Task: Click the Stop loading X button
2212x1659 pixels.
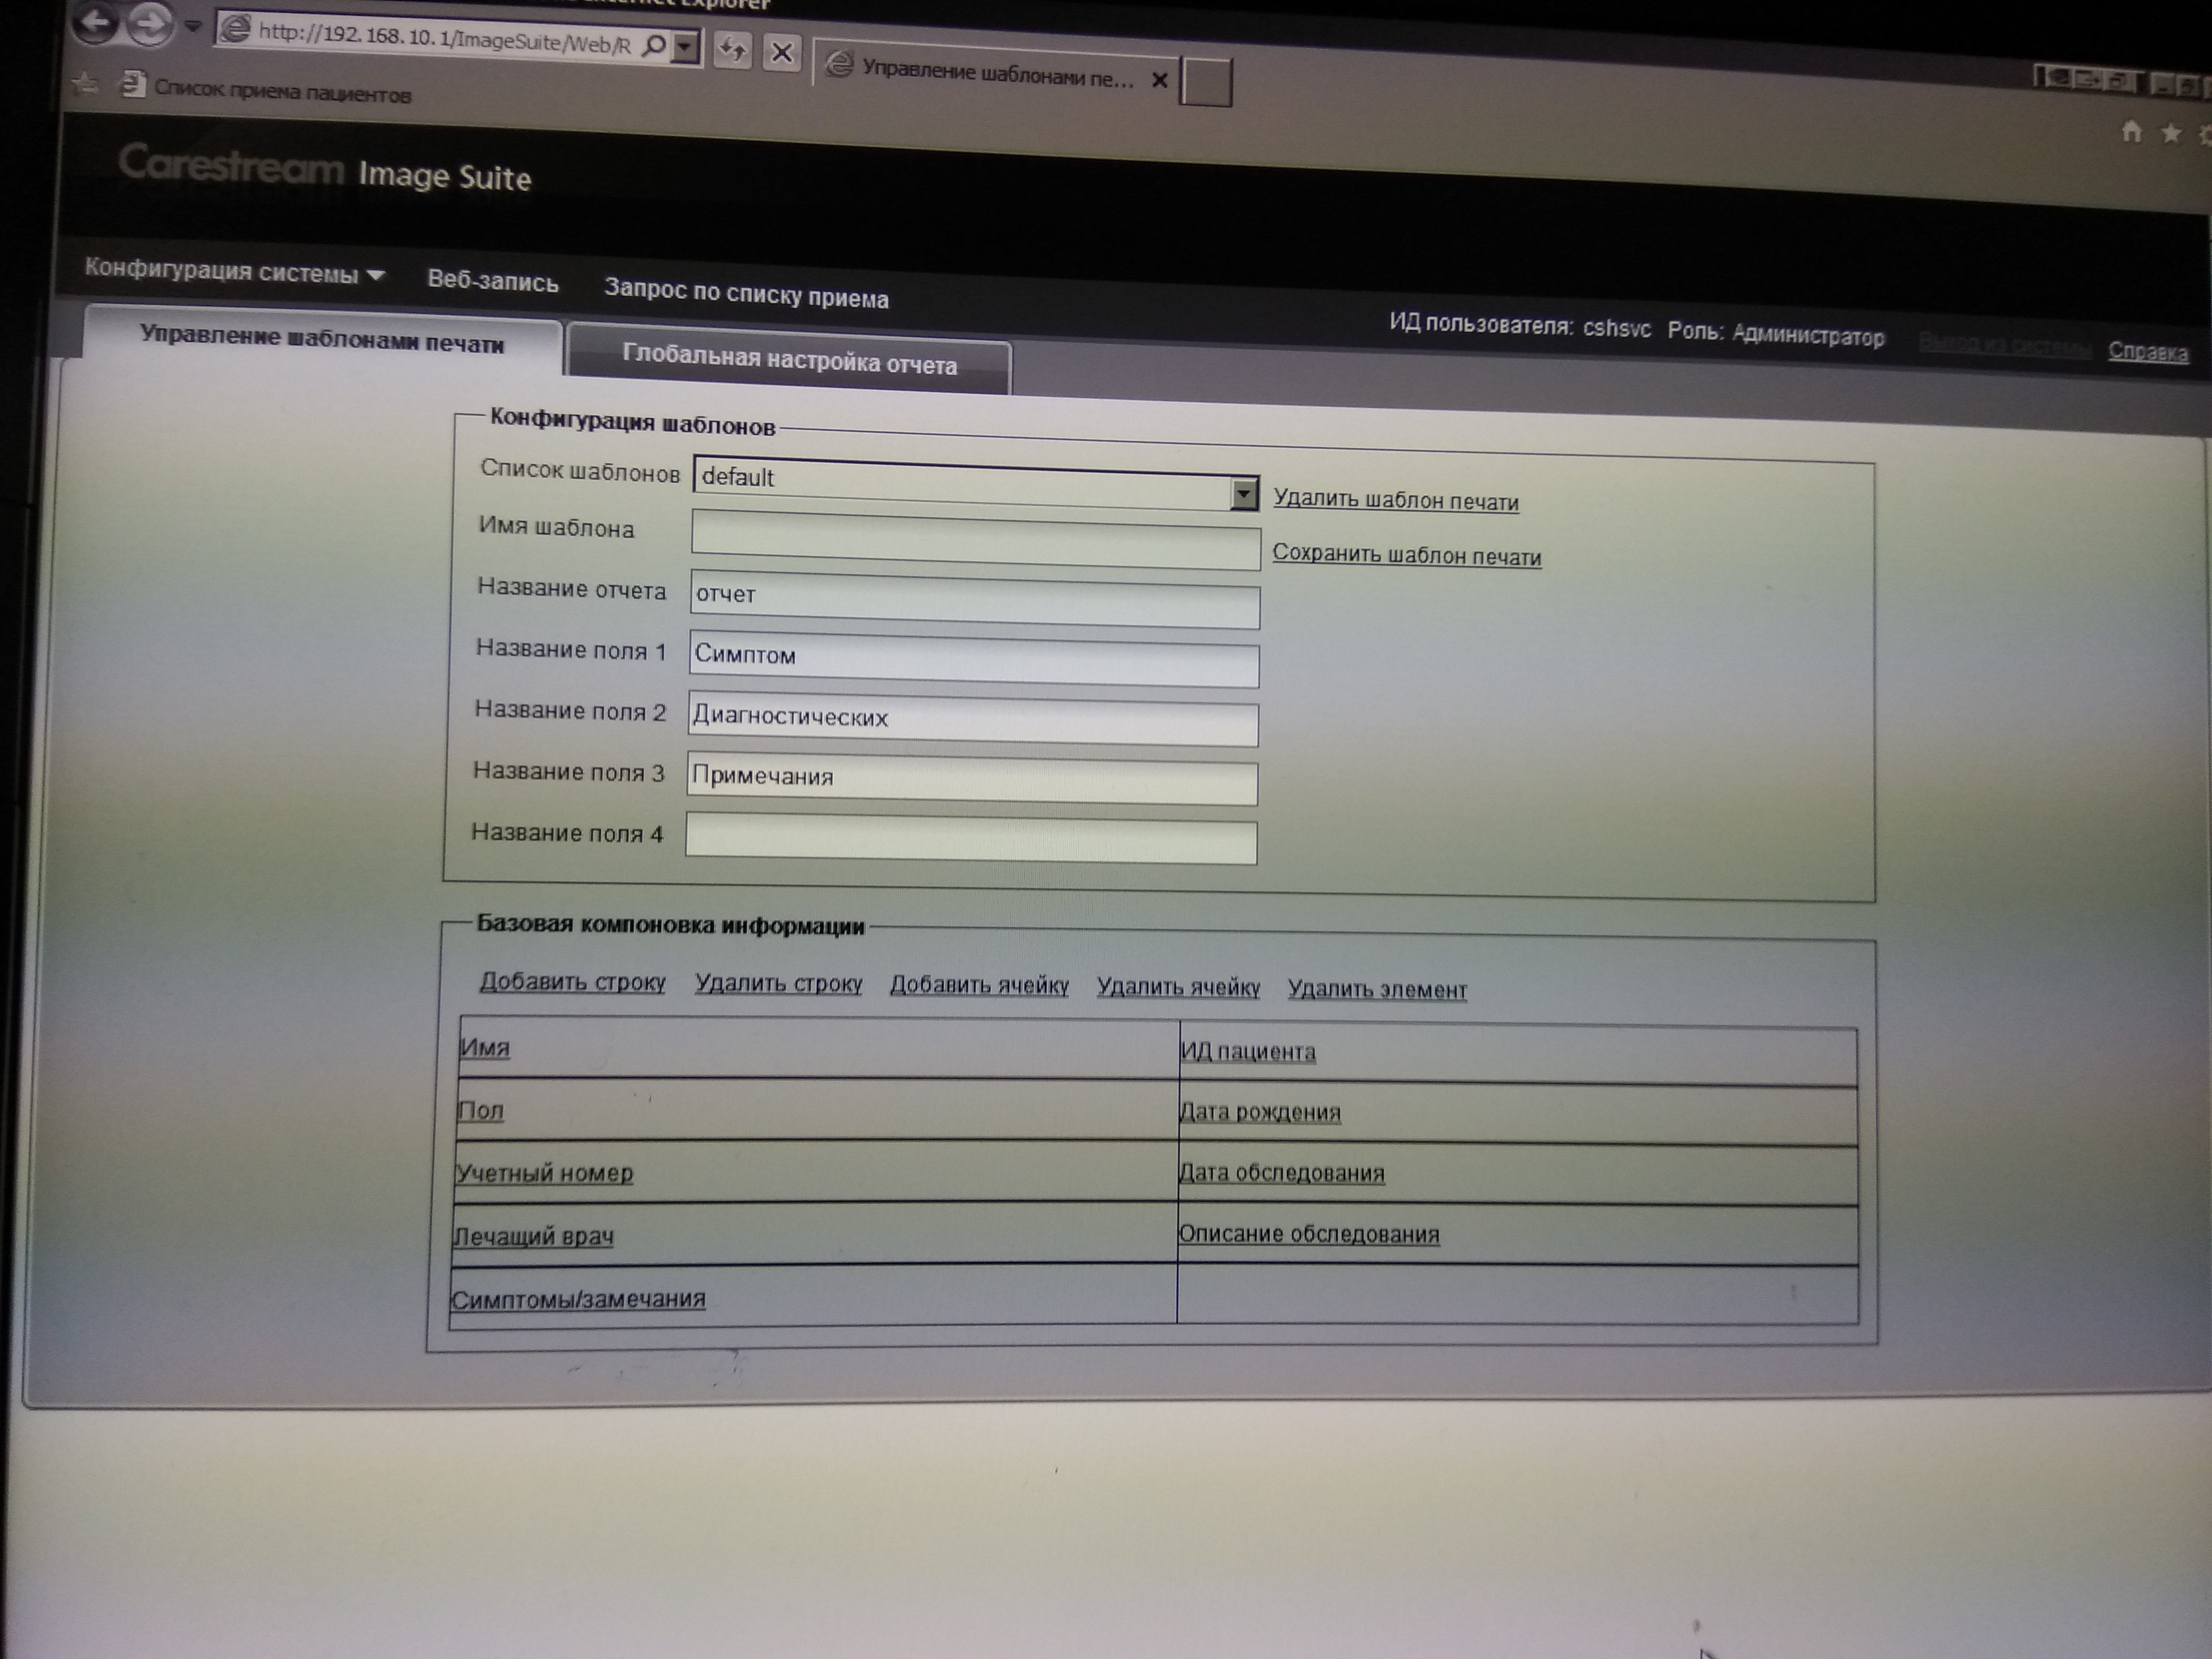Action: click(782, 52)
